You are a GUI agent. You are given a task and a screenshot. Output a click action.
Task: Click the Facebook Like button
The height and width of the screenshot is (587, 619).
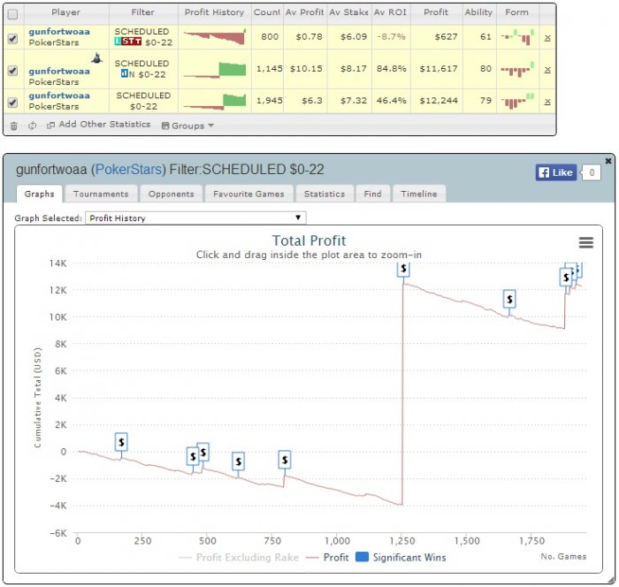(556, 172)
